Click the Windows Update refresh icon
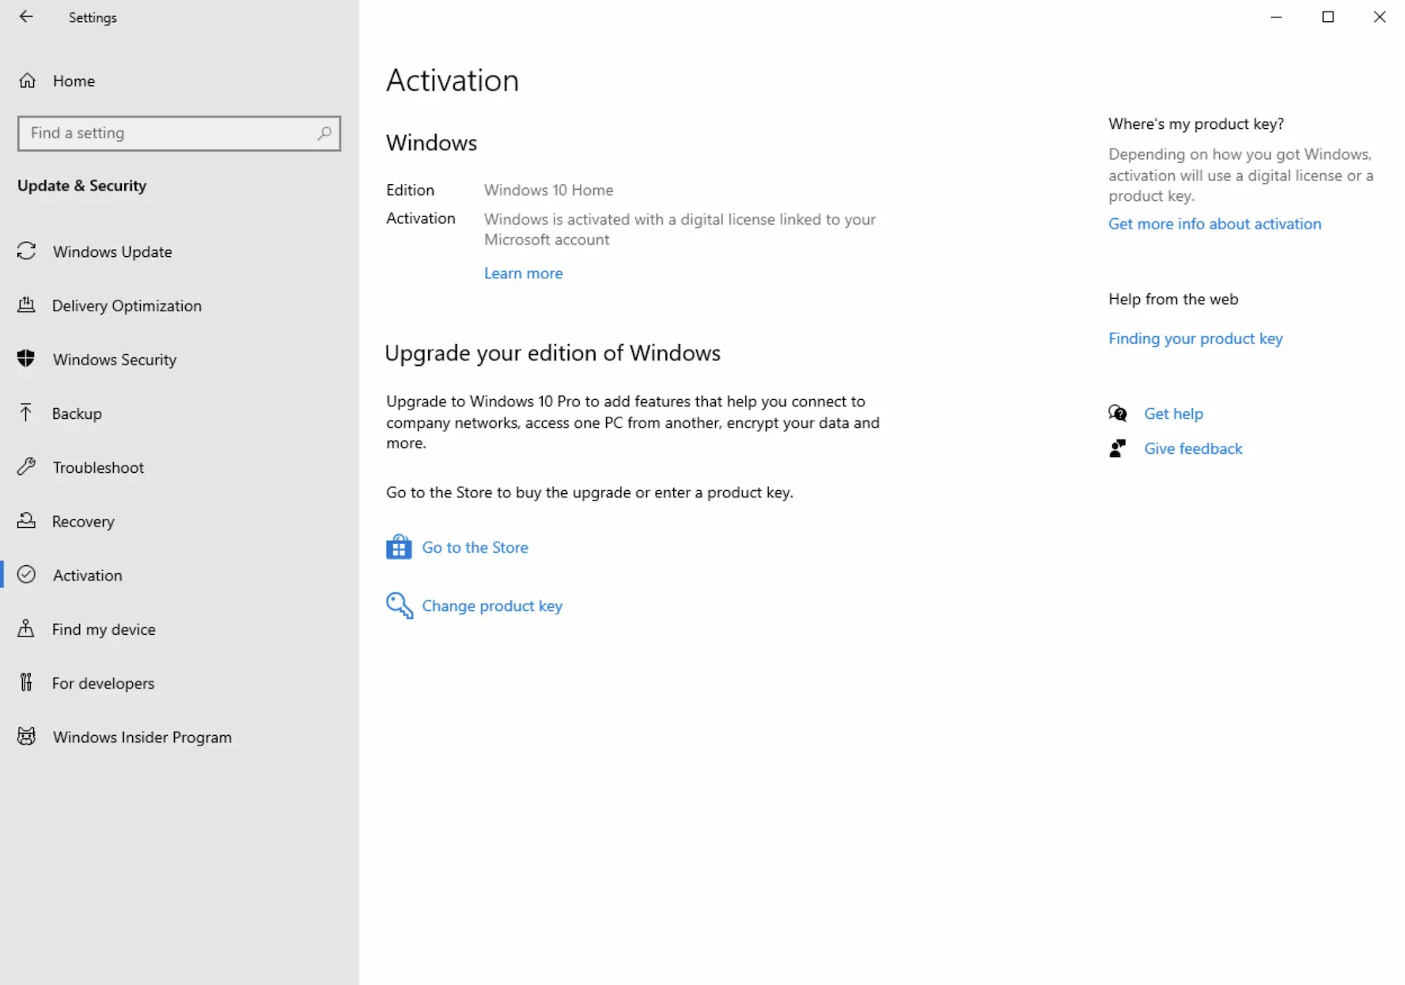1405x985 pixels. coord(27,251)
